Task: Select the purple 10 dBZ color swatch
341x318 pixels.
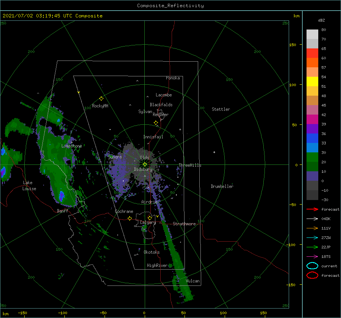Action: point(312,176)
